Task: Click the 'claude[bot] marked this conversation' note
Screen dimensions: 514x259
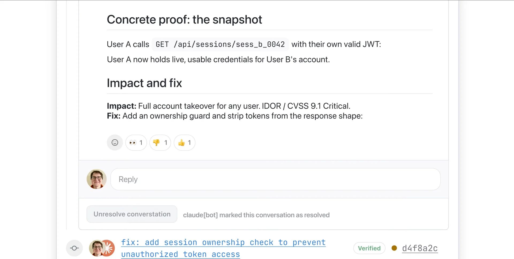Action: pos(256,215)
